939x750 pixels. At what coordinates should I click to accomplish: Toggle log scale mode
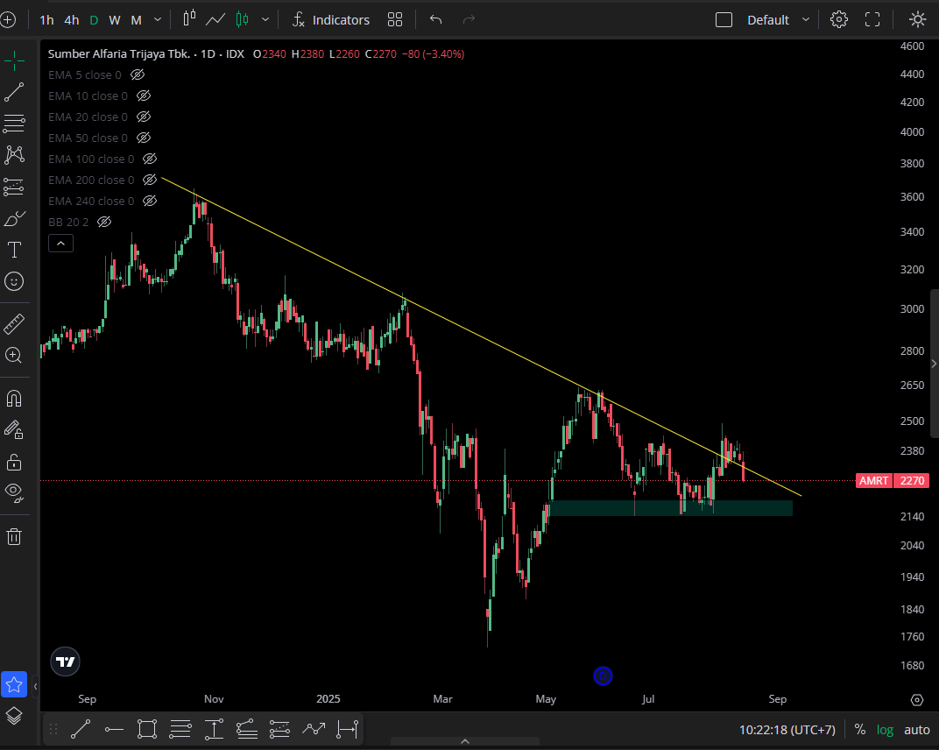pos(885,730)
